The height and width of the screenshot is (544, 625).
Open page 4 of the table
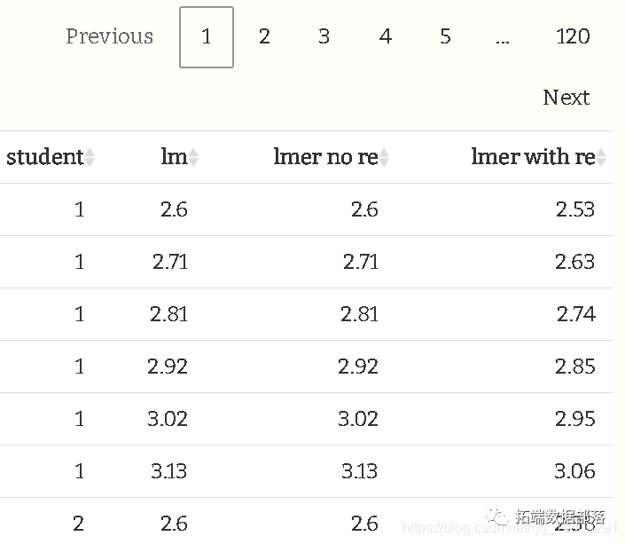[x=385, y=36]
